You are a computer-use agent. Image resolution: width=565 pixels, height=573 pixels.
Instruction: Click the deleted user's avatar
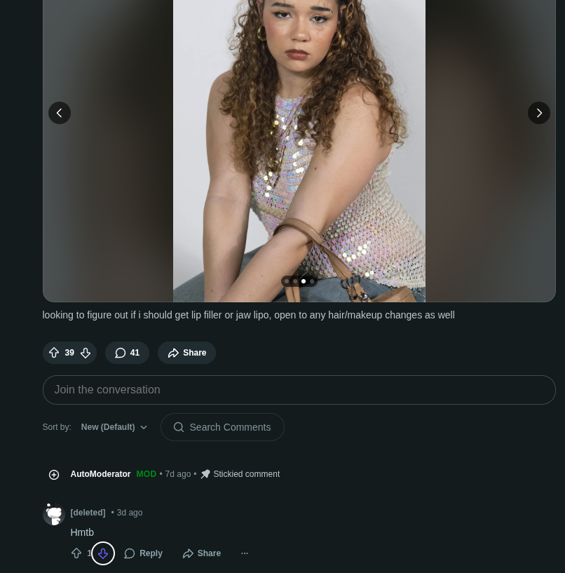54,515
